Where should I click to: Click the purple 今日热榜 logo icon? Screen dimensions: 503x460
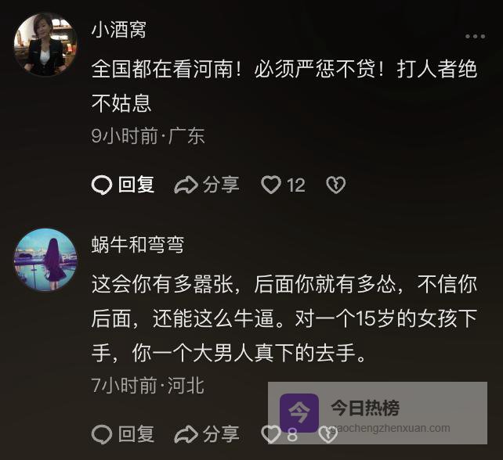click(x=299, y=412)
